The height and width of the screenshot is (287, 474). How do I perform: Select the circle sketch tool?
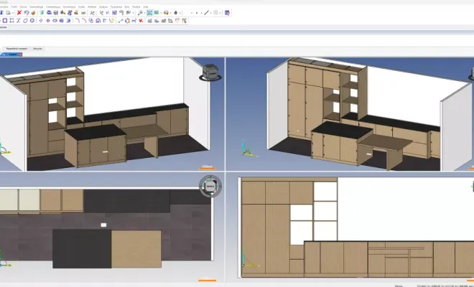click(32, 21)
